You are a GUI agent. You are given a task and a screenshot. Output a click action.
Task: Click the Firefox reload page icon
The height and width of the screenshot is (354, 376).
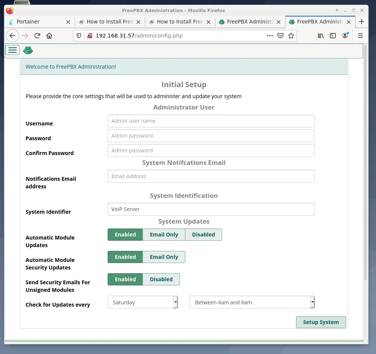(37, 35)
